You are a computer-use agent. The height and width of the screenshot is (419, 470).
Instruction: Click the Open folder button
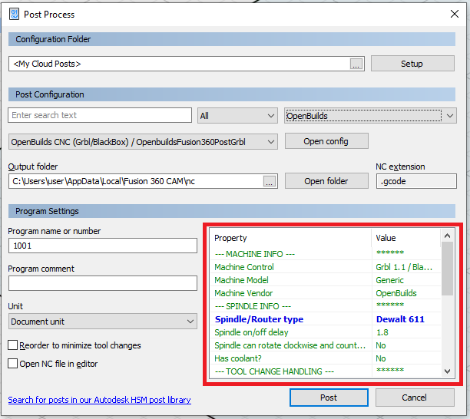point(326,181)
